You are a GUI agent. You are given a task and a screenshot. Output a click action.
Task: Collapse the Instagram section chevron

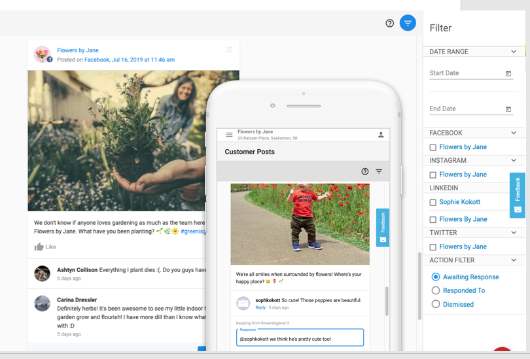(x=514, y=160)
